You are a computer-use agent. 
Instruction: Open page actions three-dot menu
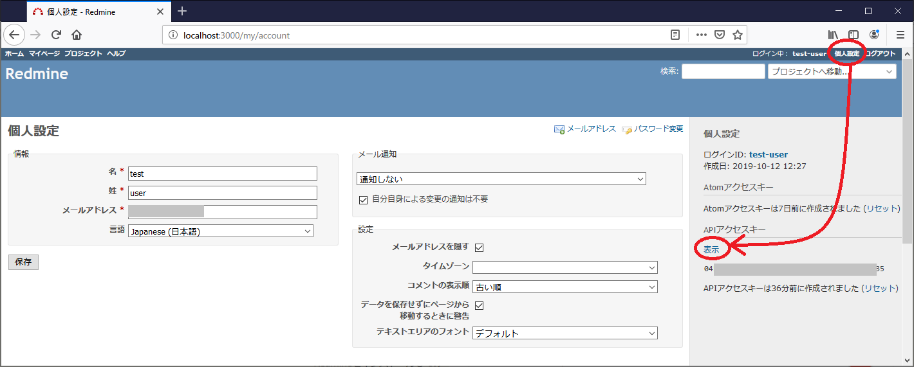(701, 35)
